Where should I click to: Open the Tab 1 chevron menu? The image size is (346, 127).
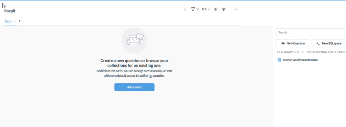pos(14,21)
